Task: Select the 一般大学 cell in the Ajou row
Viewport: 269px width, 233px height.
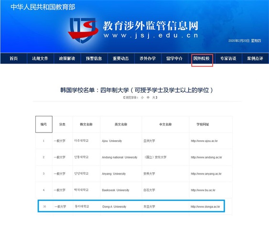Action: [62, 141]
